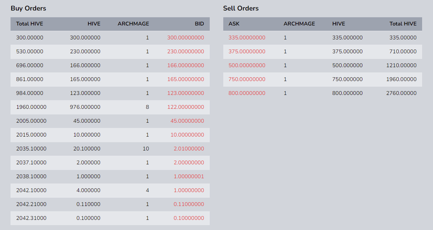The image size is (433, 230).
Task: Select the 335.00000000 ask price
Action: 247,38
